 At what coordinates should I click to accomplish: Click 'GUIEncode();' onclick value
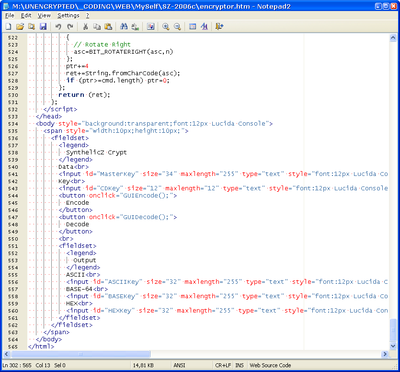click(x=146, y=196)
